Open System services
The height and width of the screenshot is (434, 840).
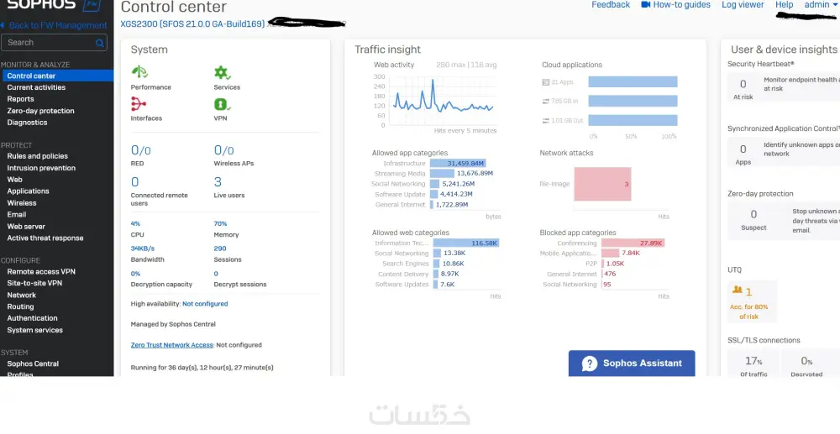pyautogui.click(x=34, y=330)
